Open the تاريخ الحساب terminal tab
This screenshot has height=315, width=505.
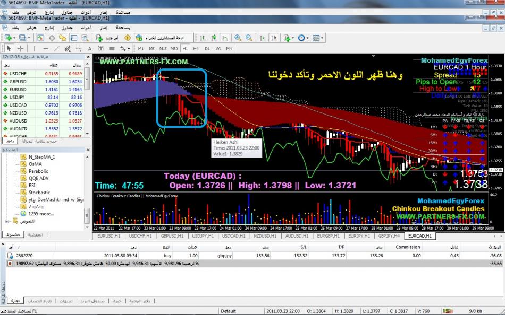(x=40, y=301)
